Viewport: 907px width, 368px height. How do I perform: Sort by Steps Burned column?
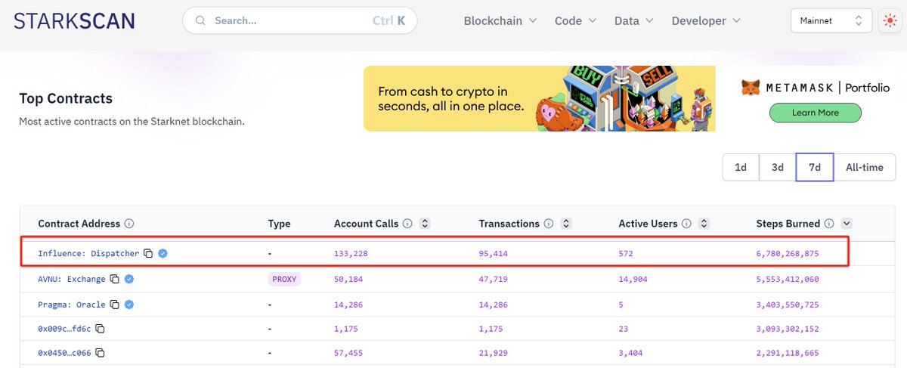[x=847, y=224]
